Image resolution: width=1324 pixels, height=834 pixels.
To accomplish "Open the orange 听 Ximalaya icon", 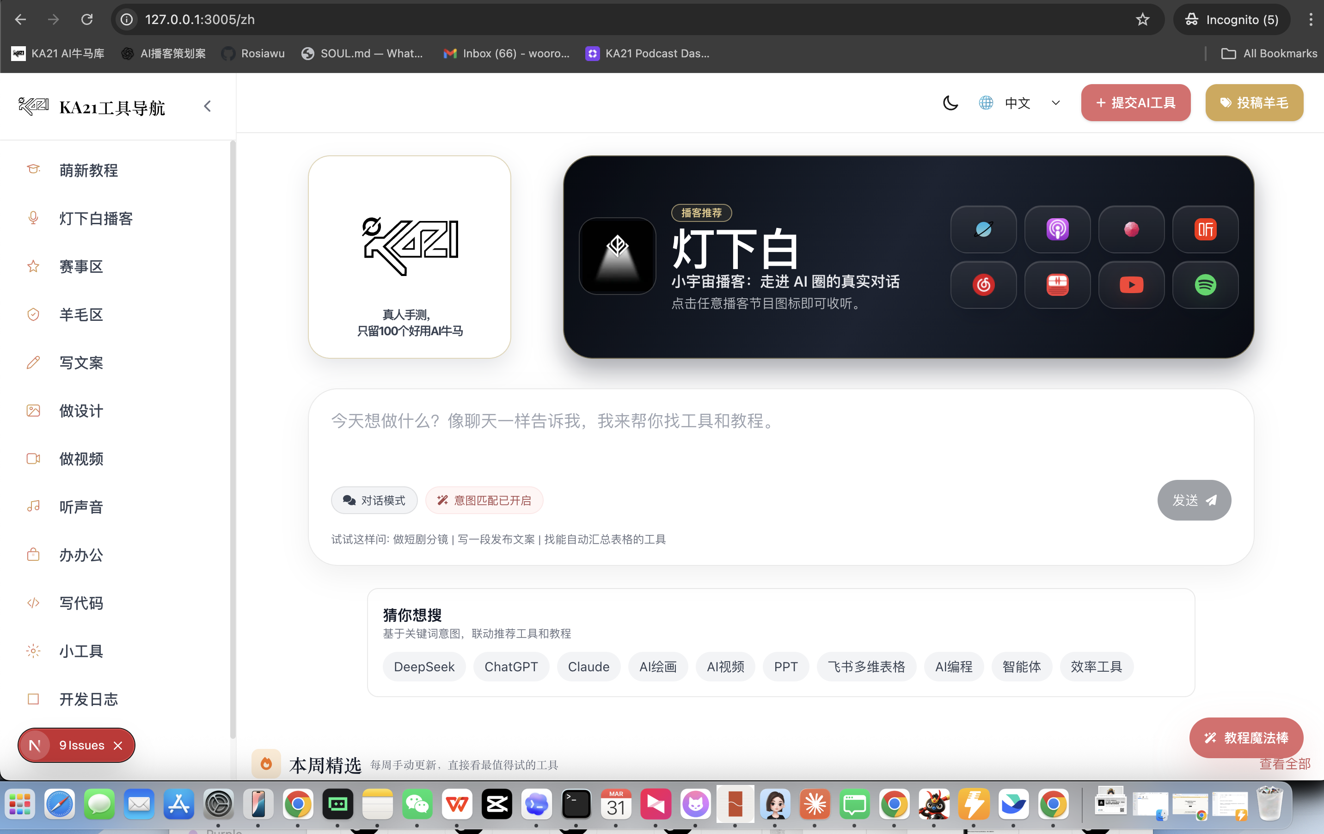I will click(x=1205, y=229).
